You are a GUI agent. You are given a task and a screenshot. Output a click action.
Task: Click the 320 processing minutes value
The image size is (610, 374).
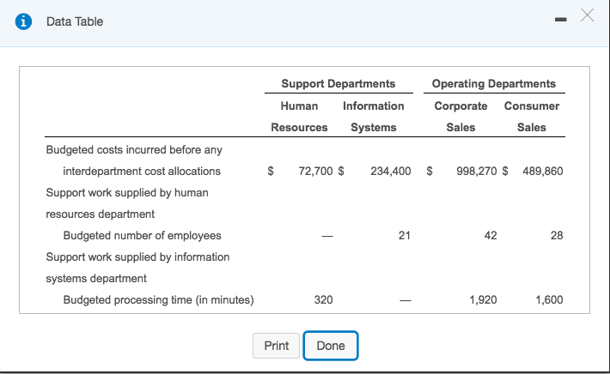(x=323, y=299)
